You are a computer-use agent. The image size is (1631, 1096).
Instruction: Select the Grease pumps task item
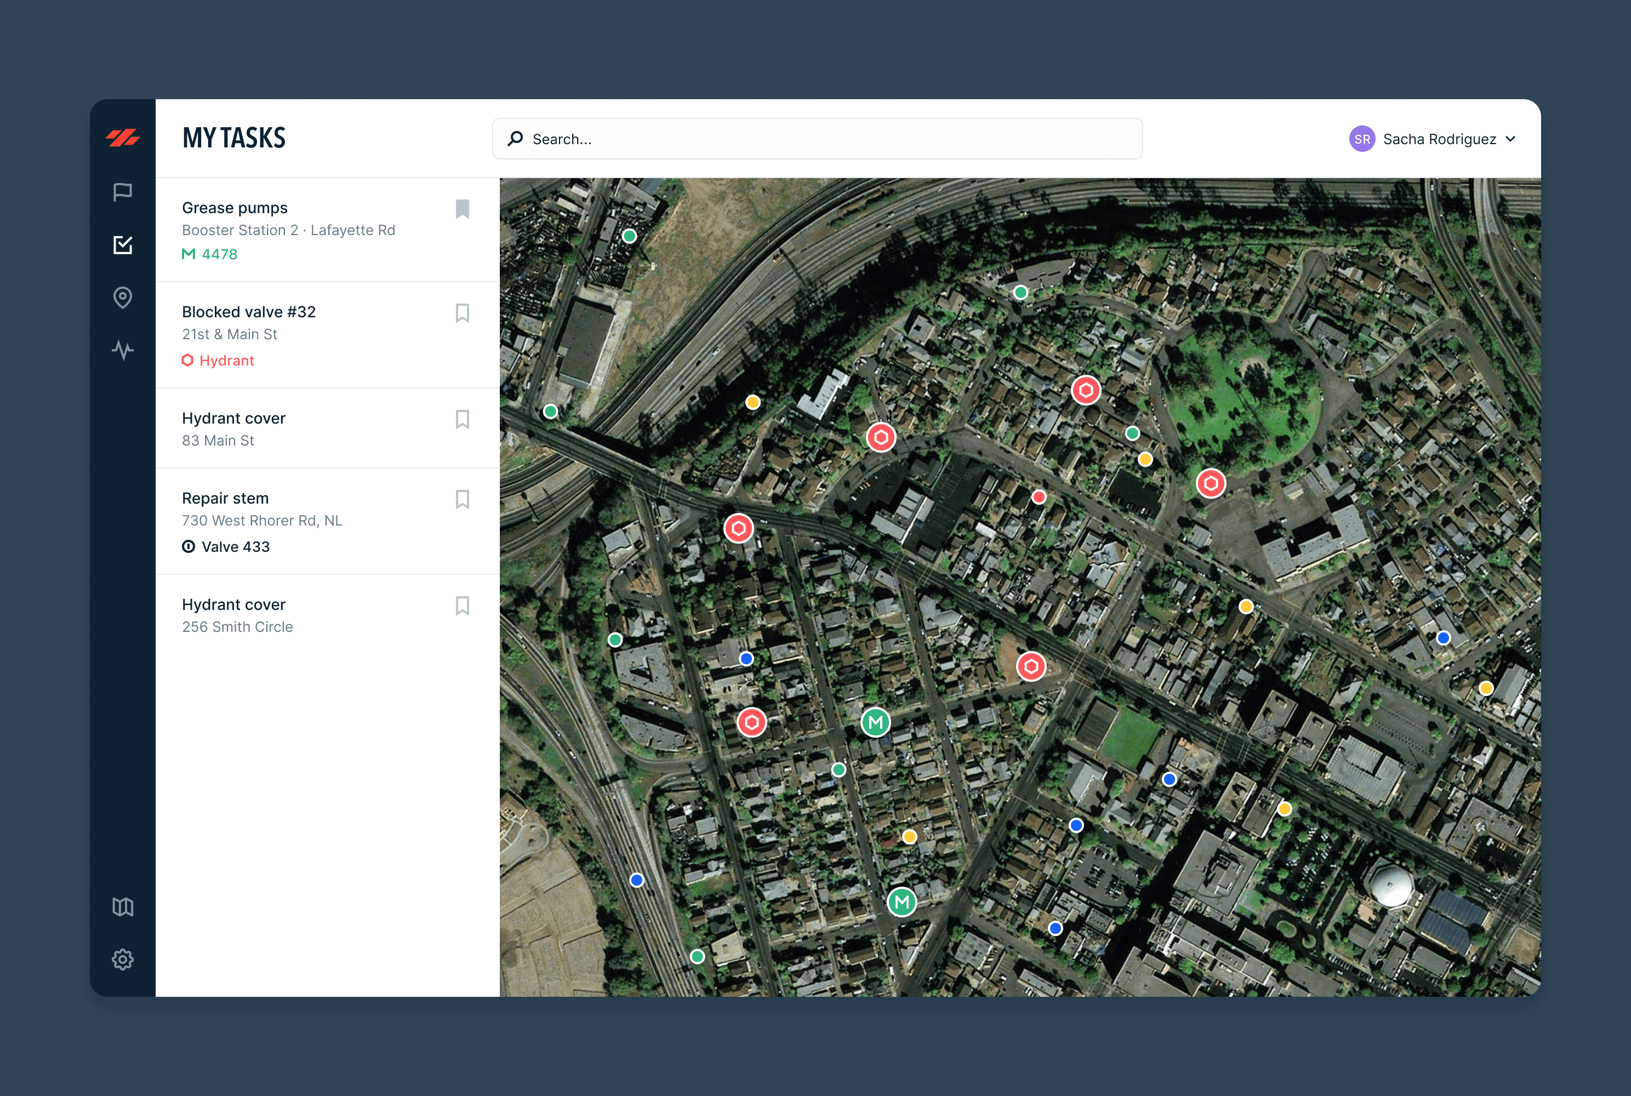(x=234, y=208)
